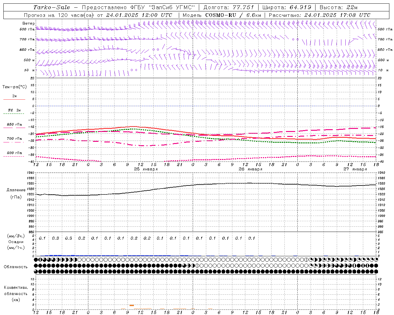Click the (мм/3ч.) precipitation unit label
Viewport: 394px width, 315px height.
tap(16, 236)
